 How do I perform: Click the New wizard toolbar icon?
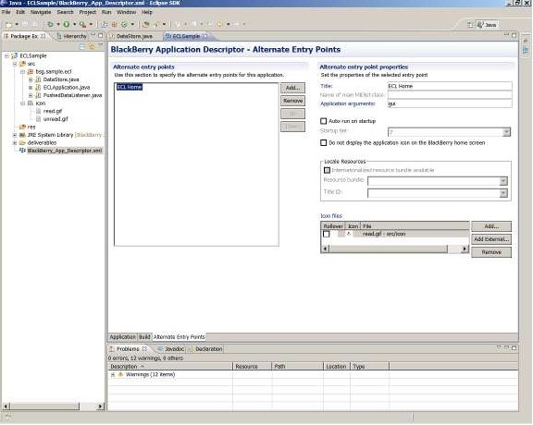pos(8,24)
